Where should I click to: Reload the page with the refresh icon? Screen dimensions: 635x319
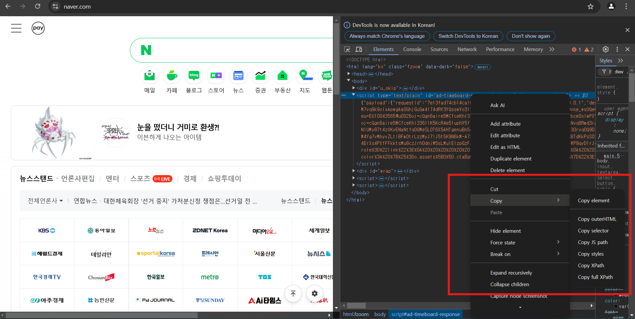[x=38, y=6]
